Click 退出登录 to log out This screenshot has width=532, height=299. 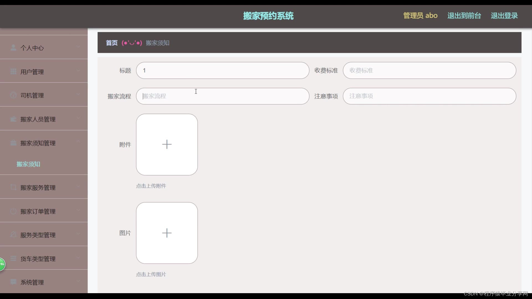[504, 16]
